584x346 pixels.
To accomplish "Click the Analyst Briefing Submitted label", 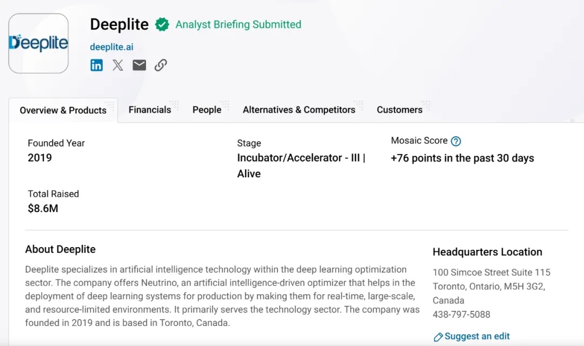I will pos(238,24).
